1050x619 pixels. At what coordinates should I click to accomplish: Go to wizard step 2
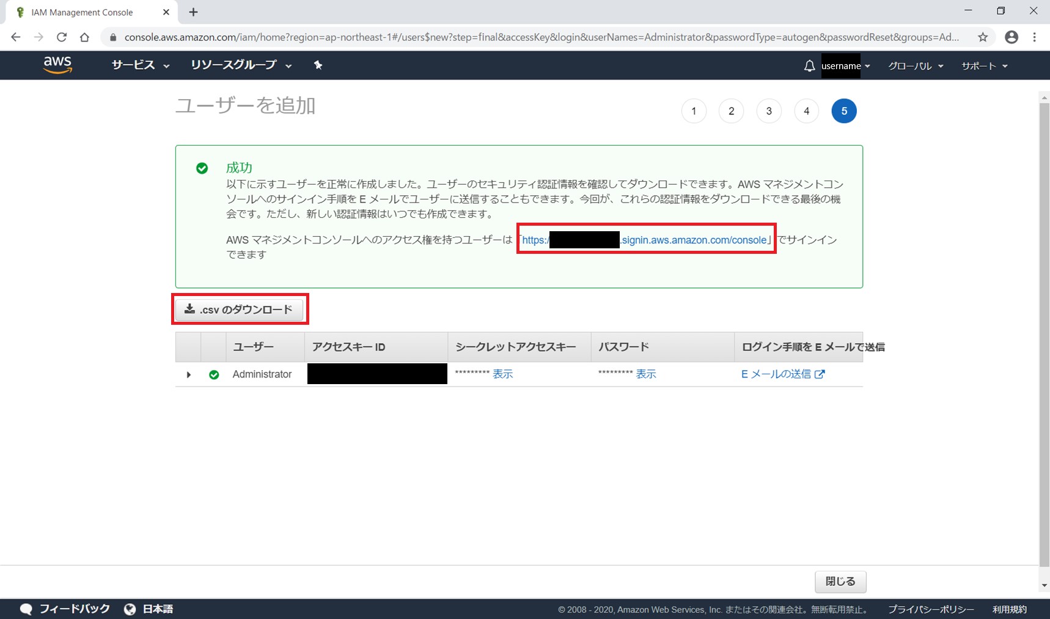point(732,111)
